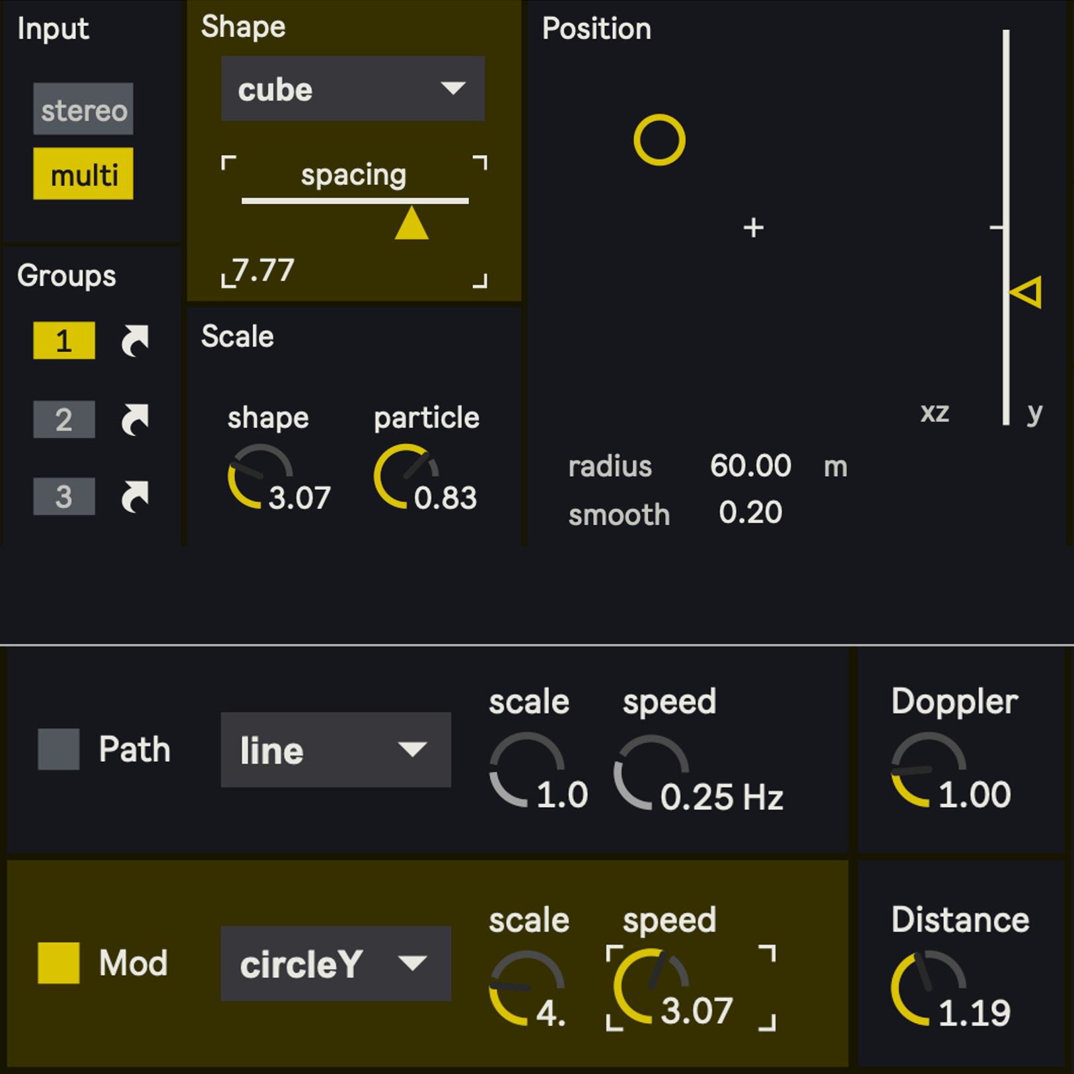Image resolution: width=1074 pixels, height=1074 pixels.
Task: Click the Scale shape value 3.07
Action: 299,497
